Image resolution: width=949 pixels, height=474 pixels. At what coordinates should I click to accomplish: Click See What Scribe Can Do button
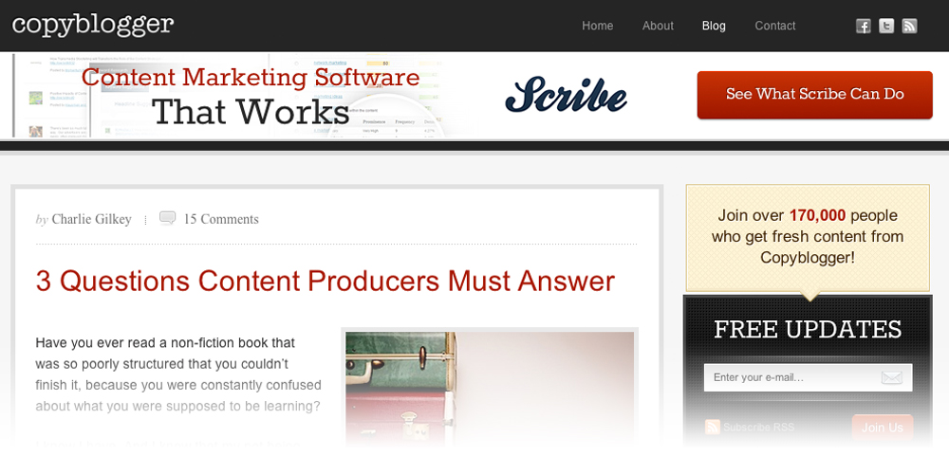(814, 95)
